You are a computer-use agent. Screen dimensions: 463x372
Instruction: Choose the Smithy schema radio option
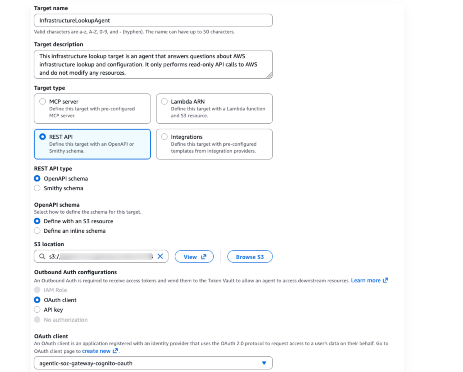[37, 188]
